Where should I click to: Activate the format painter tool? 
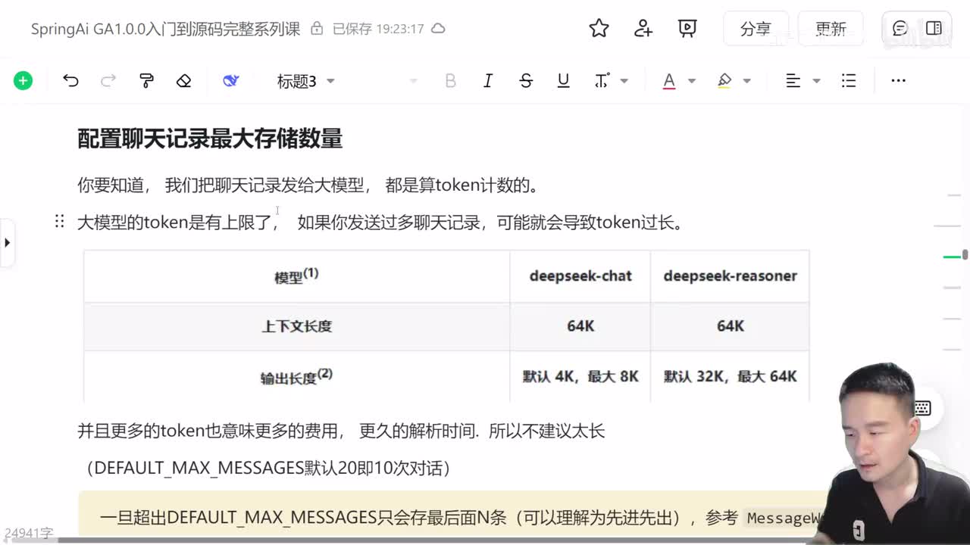click(x=146, y=81)
